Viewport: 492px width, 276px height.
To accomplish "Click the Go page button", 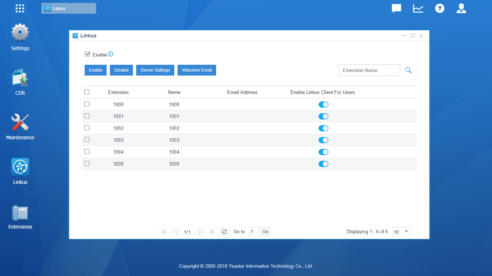I will coord(265,232).
